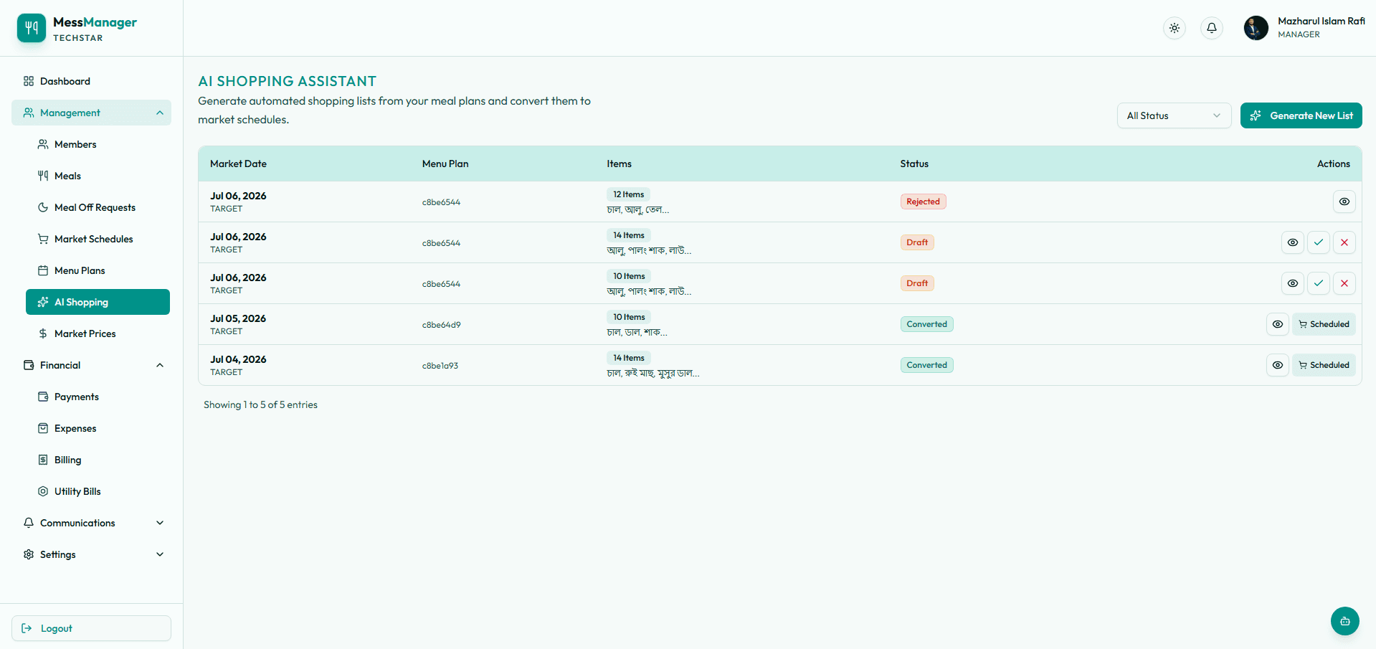
Task: Click the Generate New List button
Action: (x=1301, y=115)
